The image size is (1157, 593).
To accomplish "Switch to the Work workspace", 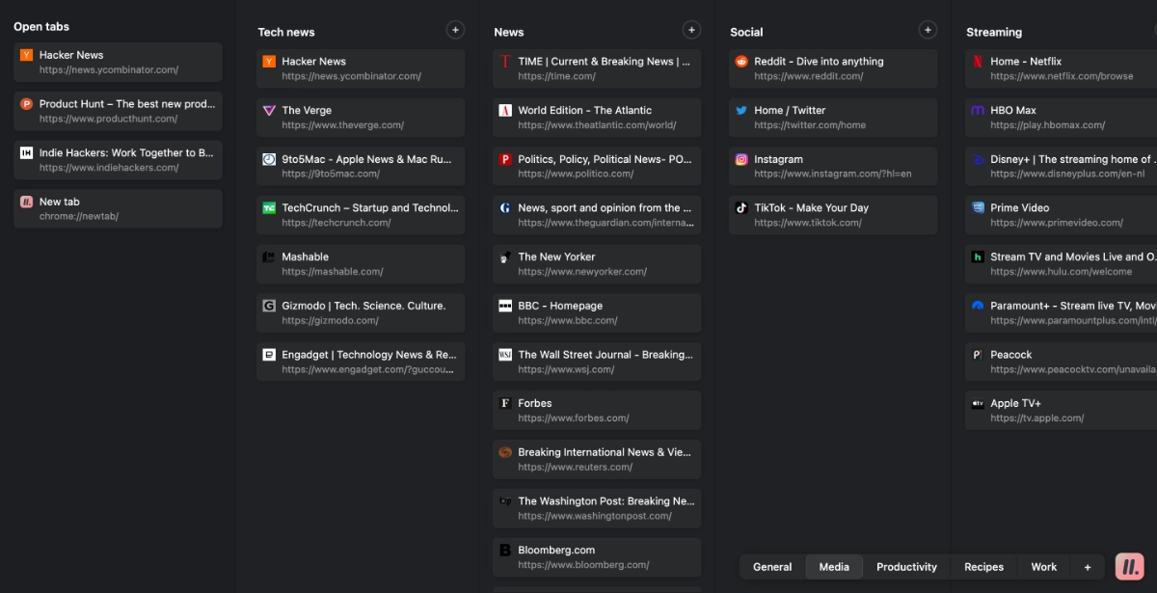I will [1043, 567].
